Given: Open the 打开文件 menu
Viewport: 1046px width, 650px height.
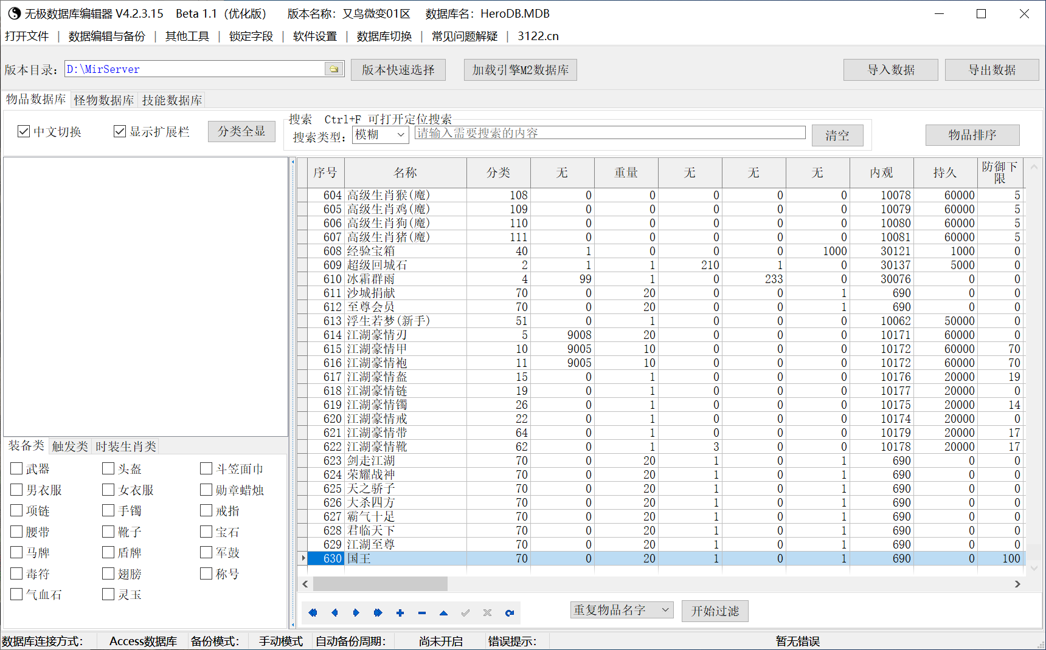Looking at the screenshot, I should (x=27, y=36).
